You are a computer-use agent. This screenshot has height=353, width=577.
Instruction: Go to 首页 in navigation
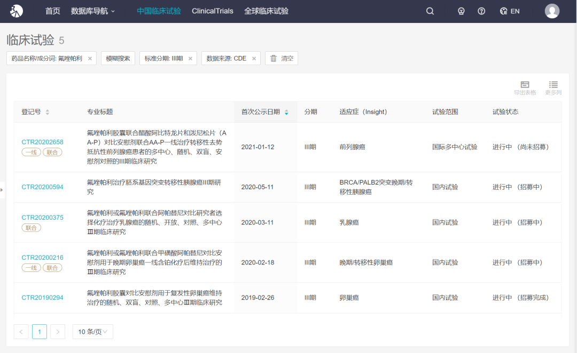pos(52,11)
